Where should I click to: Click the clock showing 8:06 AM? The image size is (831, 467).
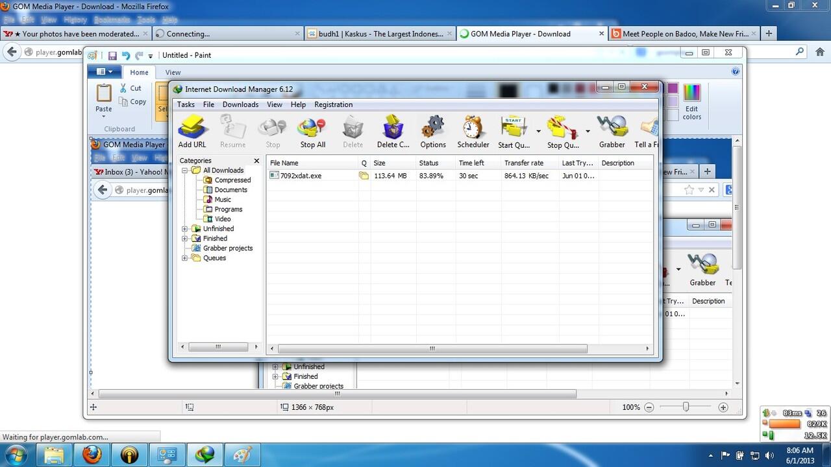point(799,450)
